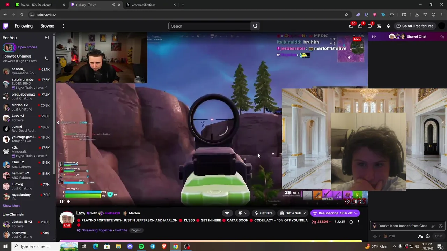Open plaqueboymax channel in sidebar
Image resolution: width=447 pixels, height=251 pixels.
click(26, 97)
